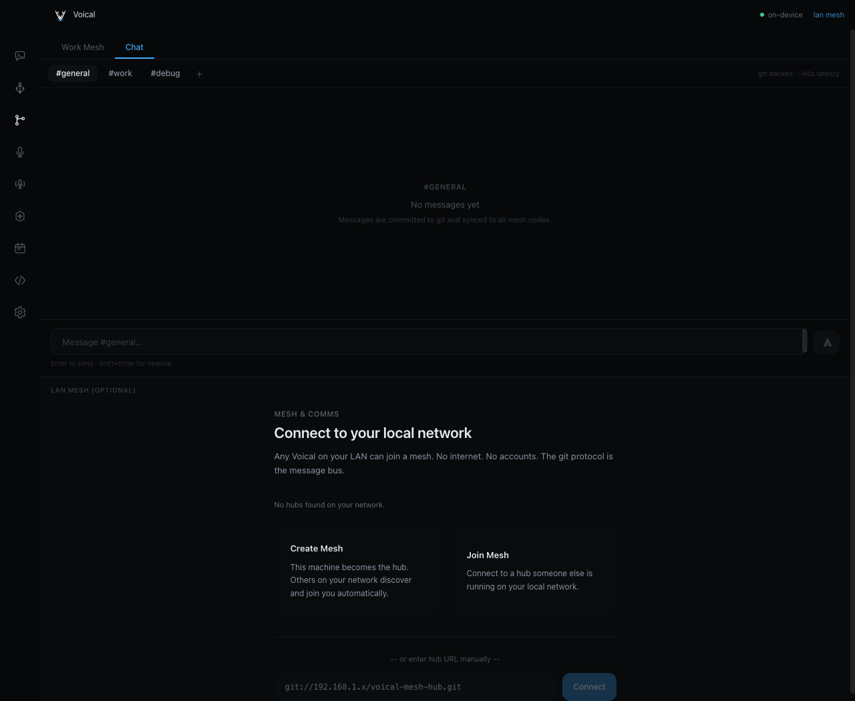This screenshot has height=701, width=855.
Task: Click 'No hubs found on your network.' text
Action: (x=329, y=505)
